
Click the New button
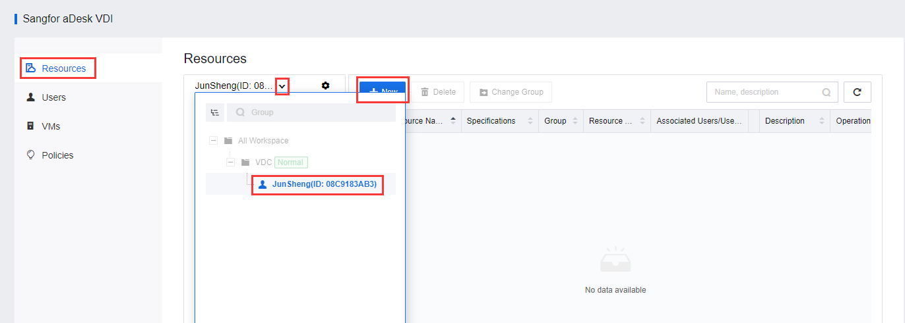point(383,92)
